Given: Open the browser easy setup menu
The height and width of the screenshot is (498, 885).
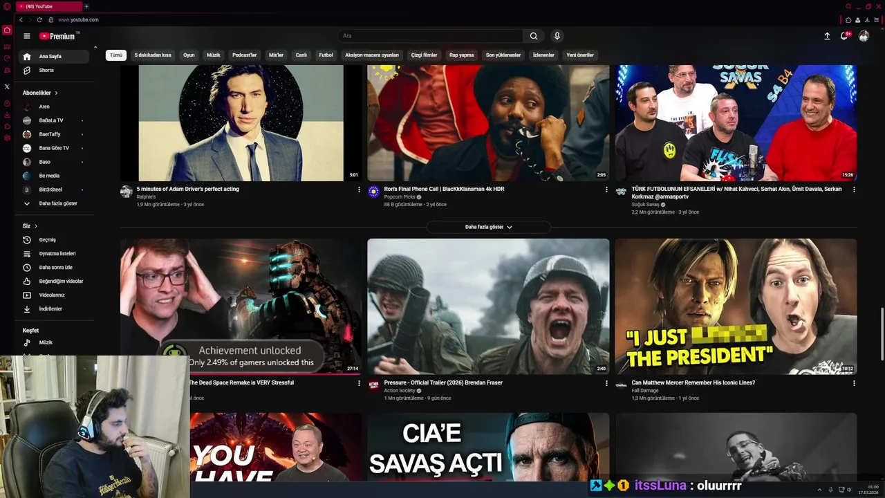Looking at the screenshot, I should tap(875, 20).
